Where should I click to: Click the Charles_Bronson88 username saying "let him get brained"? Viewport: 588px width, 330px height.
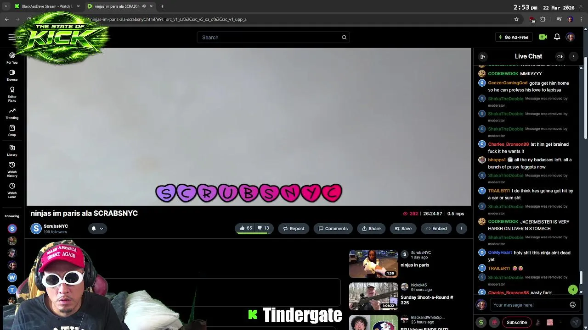point(508,144)
